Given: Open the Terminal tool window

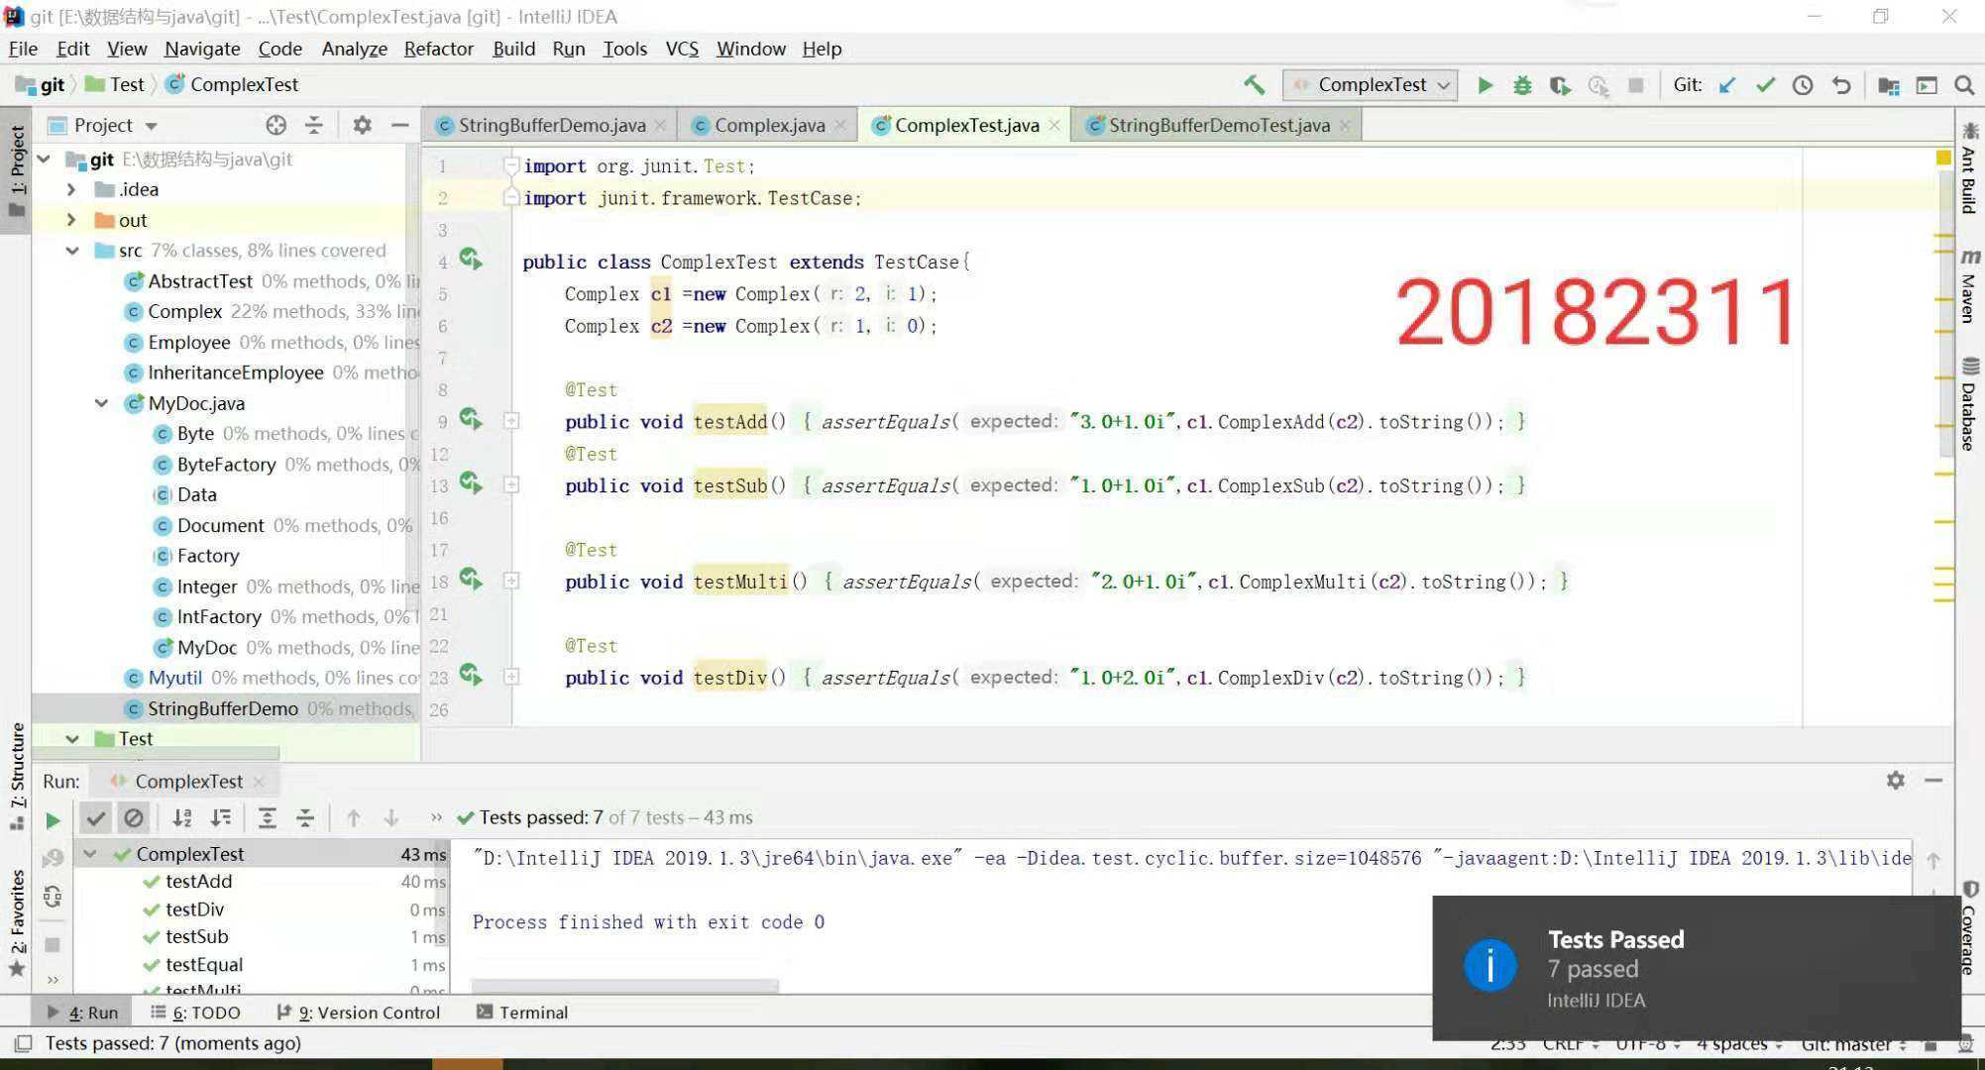Looking at the screenshot, I should pyautogui.click(x=522, y=1013).
